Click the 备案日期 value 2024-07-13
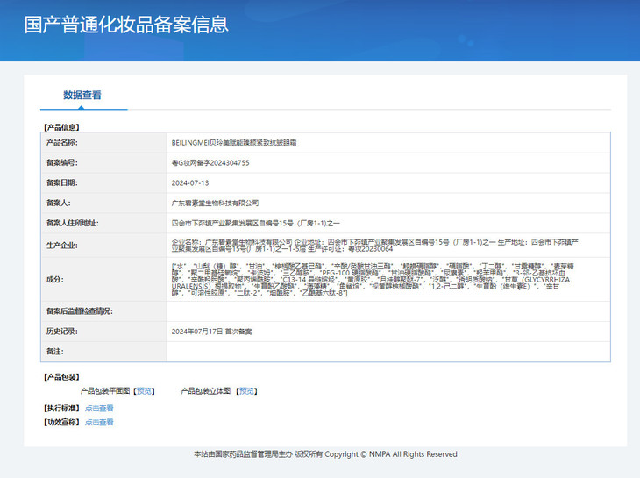The image size is (640, 478). pos(190,182)
